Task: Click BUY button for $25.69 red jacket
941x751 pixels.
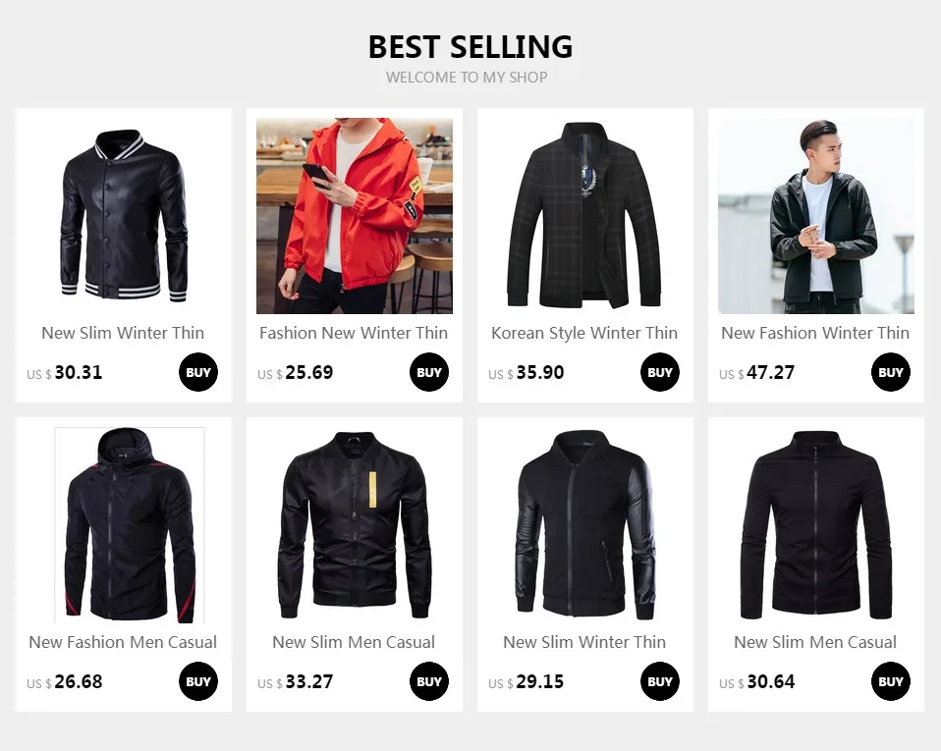Action: pyautogui.click(x=429, y=372)
